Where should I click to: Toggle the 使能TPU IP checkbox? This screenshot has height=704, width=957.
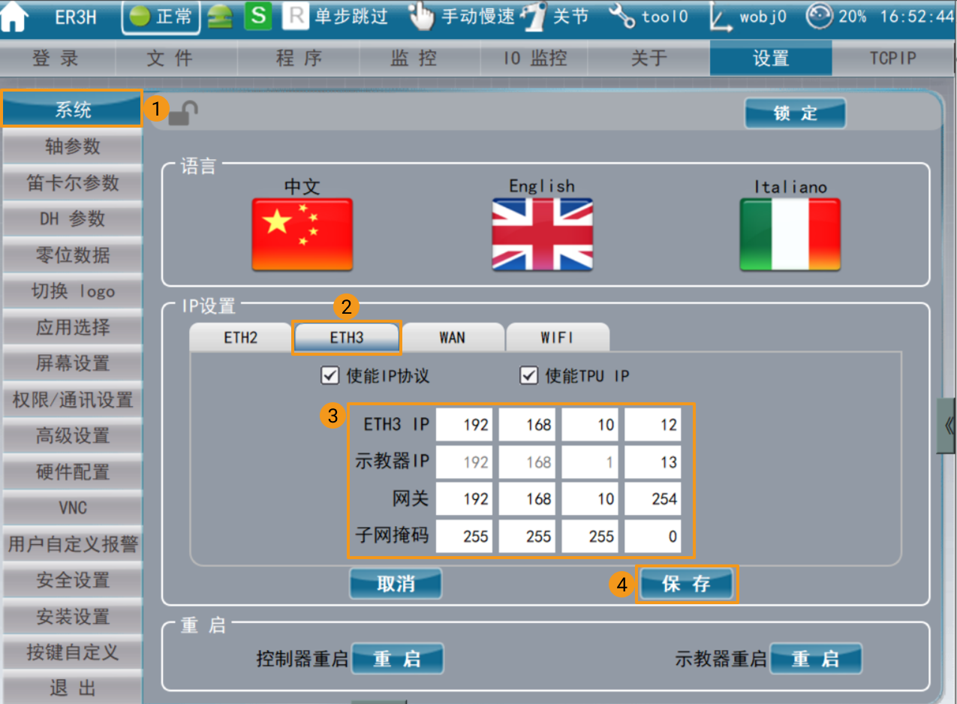click(x=529, y=375)
